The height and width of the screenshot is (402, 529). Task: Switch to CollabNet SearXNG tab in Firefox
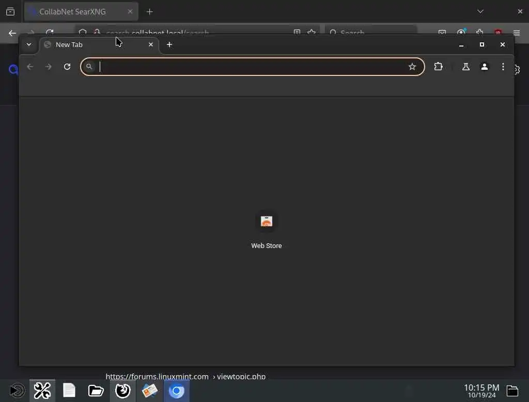click(x=81, y=11)
